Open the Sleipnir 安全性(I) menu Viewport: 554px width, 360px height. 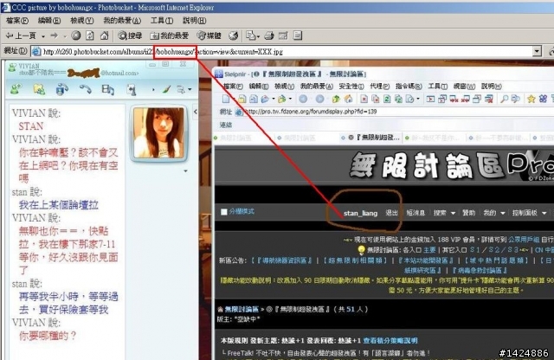point(351,86)
